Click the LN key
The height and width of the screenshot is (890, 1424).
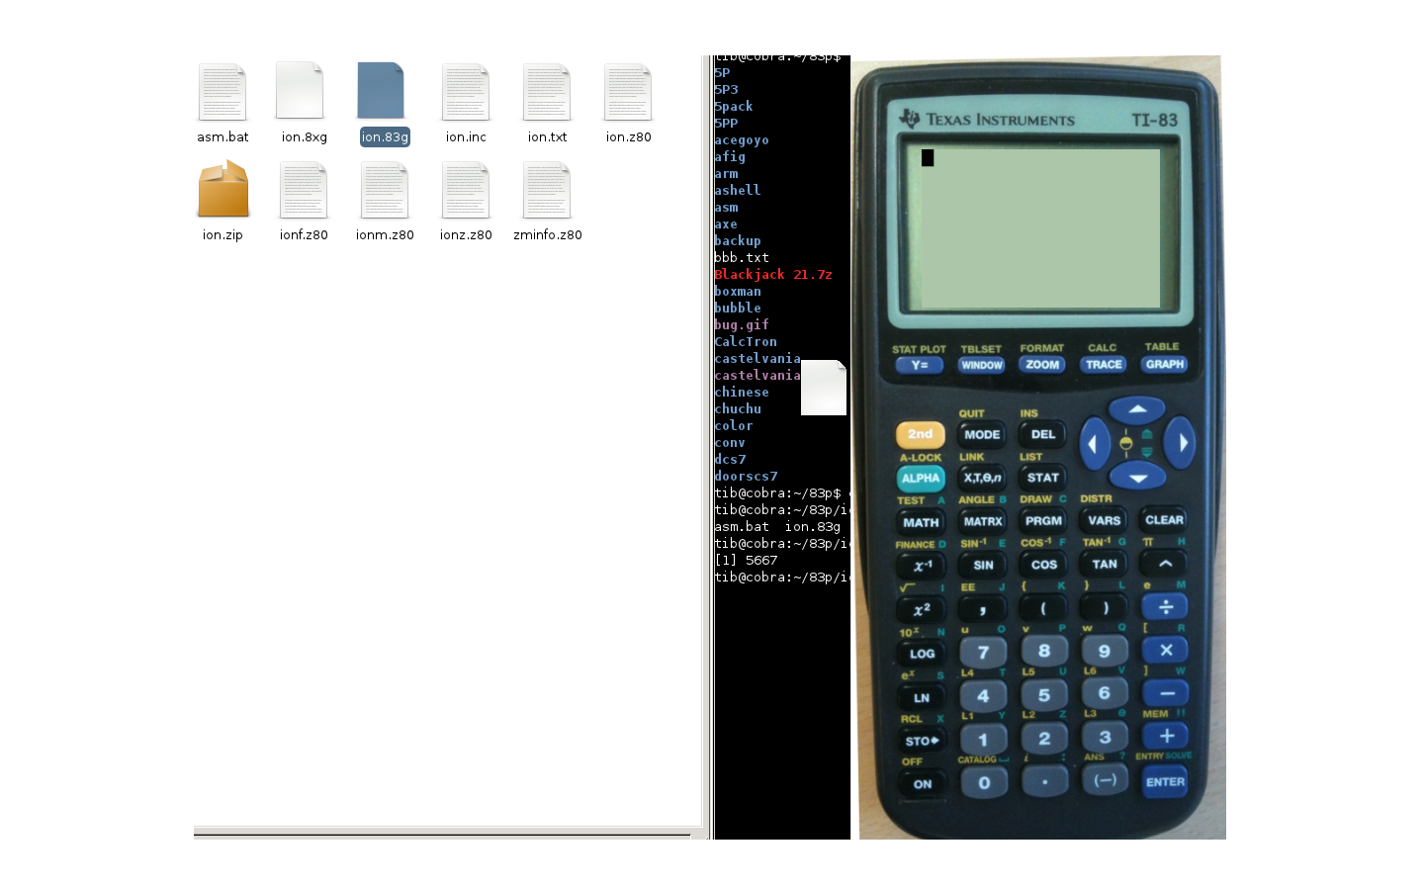(x=922, y=697)
